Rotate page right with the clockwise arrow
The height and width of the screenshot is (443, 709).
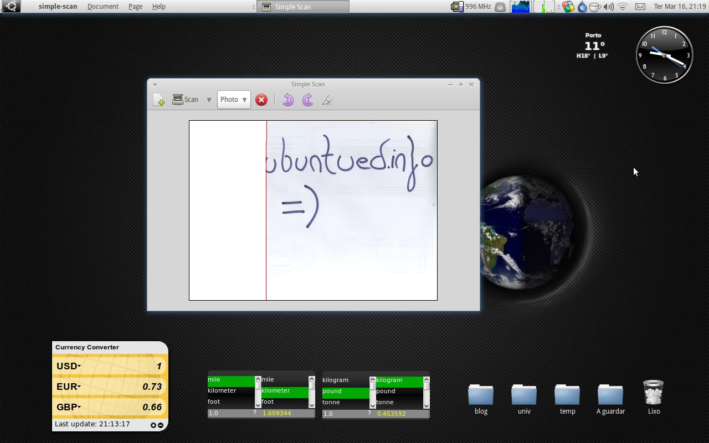point(308,100)
